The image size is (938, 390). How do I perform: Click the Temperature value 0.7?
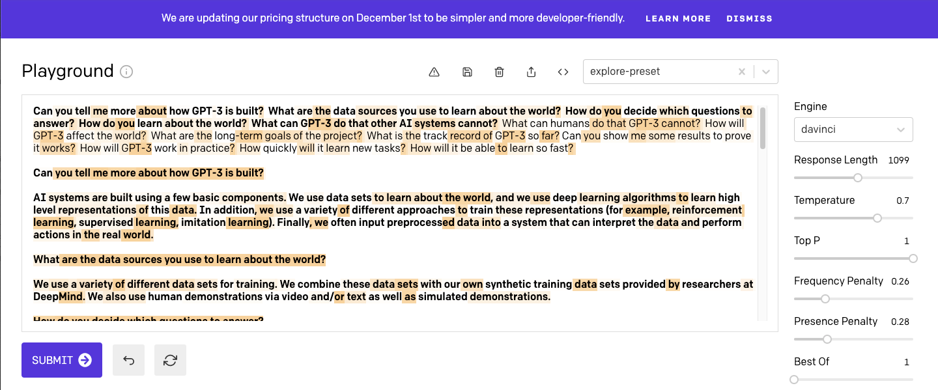click(x=903, y=201)
